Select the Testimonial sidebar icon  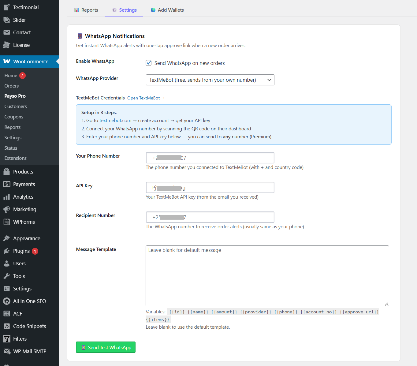point(6,7)
